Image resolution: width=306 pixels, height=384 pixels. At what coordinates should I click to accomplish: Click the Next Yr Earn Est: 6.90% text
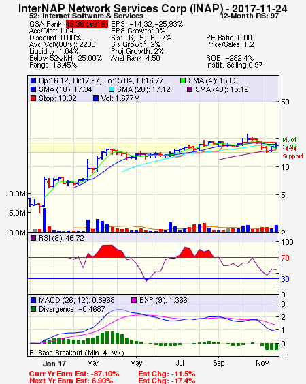71,381
